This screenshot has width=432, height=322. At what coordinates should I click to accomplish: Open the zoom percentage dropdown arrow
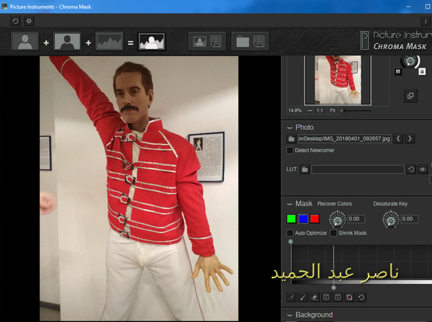(x=310, y=110)
